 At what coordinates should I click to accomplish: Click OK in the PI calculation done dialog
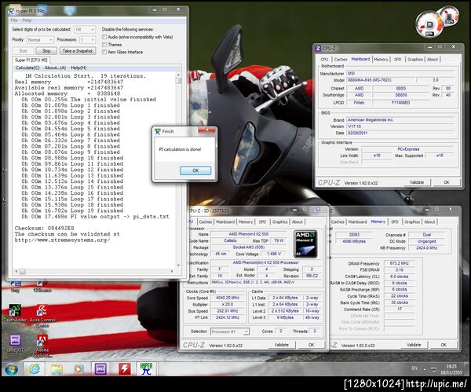(x=195, y=170)
